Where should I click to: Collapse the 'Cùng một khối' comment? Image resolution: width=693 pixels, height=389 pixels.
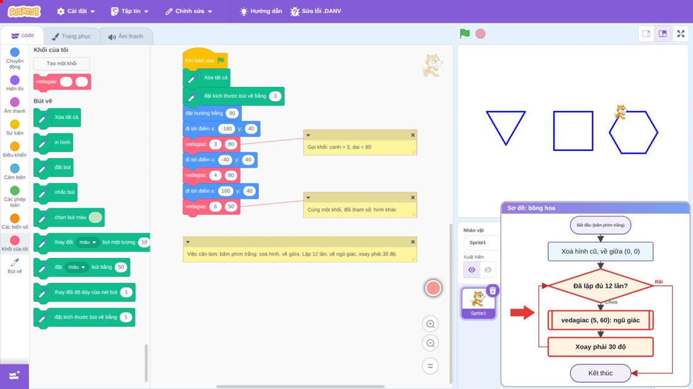(x=309, y=198)
